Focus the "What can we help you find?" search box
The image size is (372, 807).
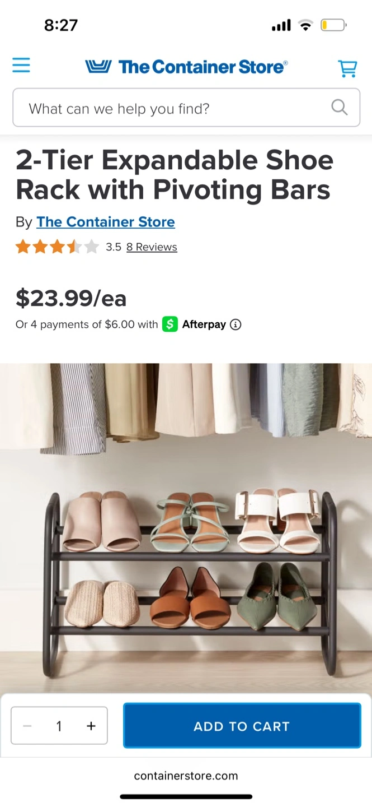186,108
